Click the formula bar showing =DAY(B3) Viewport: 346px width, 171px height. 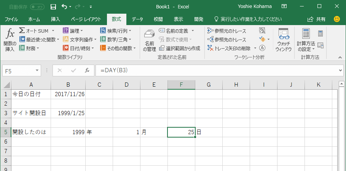217,71
